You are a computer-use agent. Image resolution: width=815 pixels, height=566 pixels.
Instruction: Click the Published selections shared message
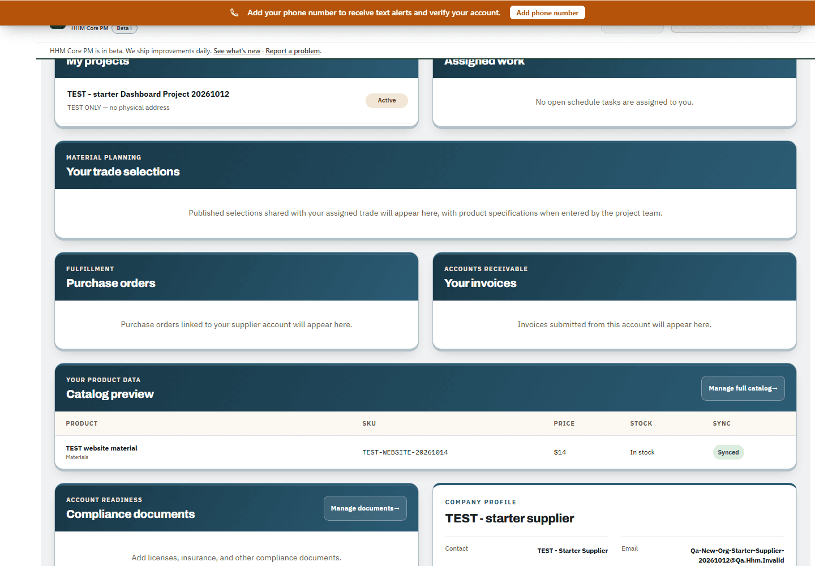pyautogui.click(x=426, y=213)
